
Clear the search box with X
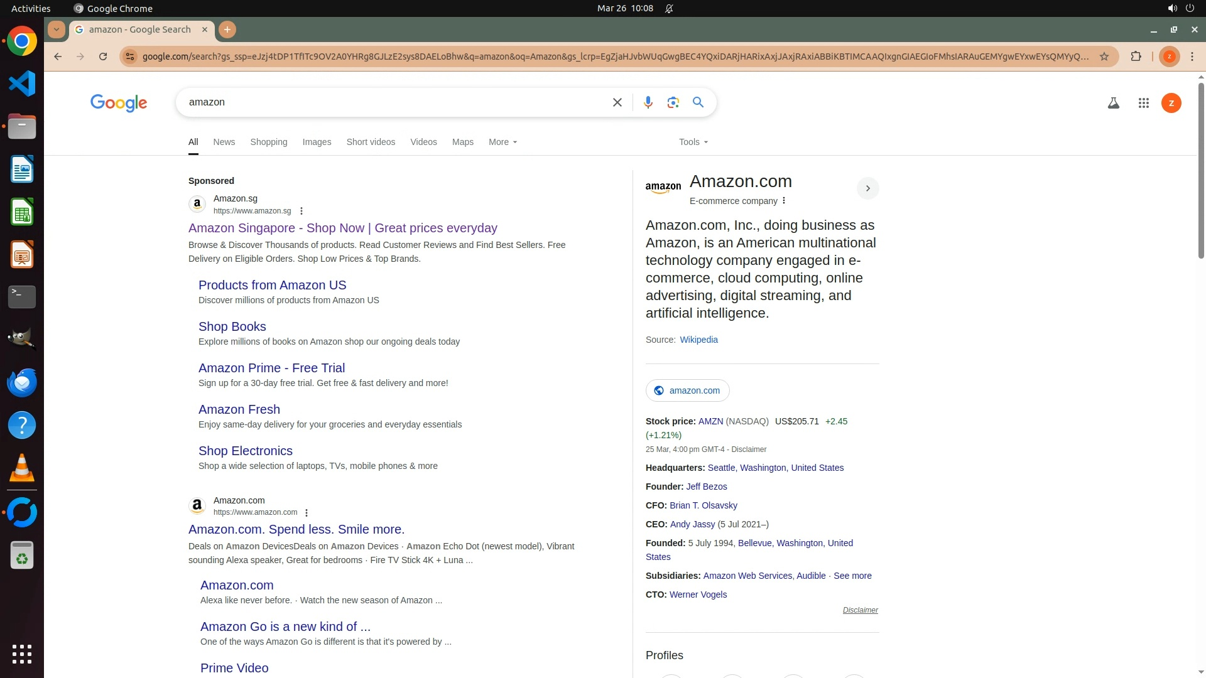click(x=617, y=102)
